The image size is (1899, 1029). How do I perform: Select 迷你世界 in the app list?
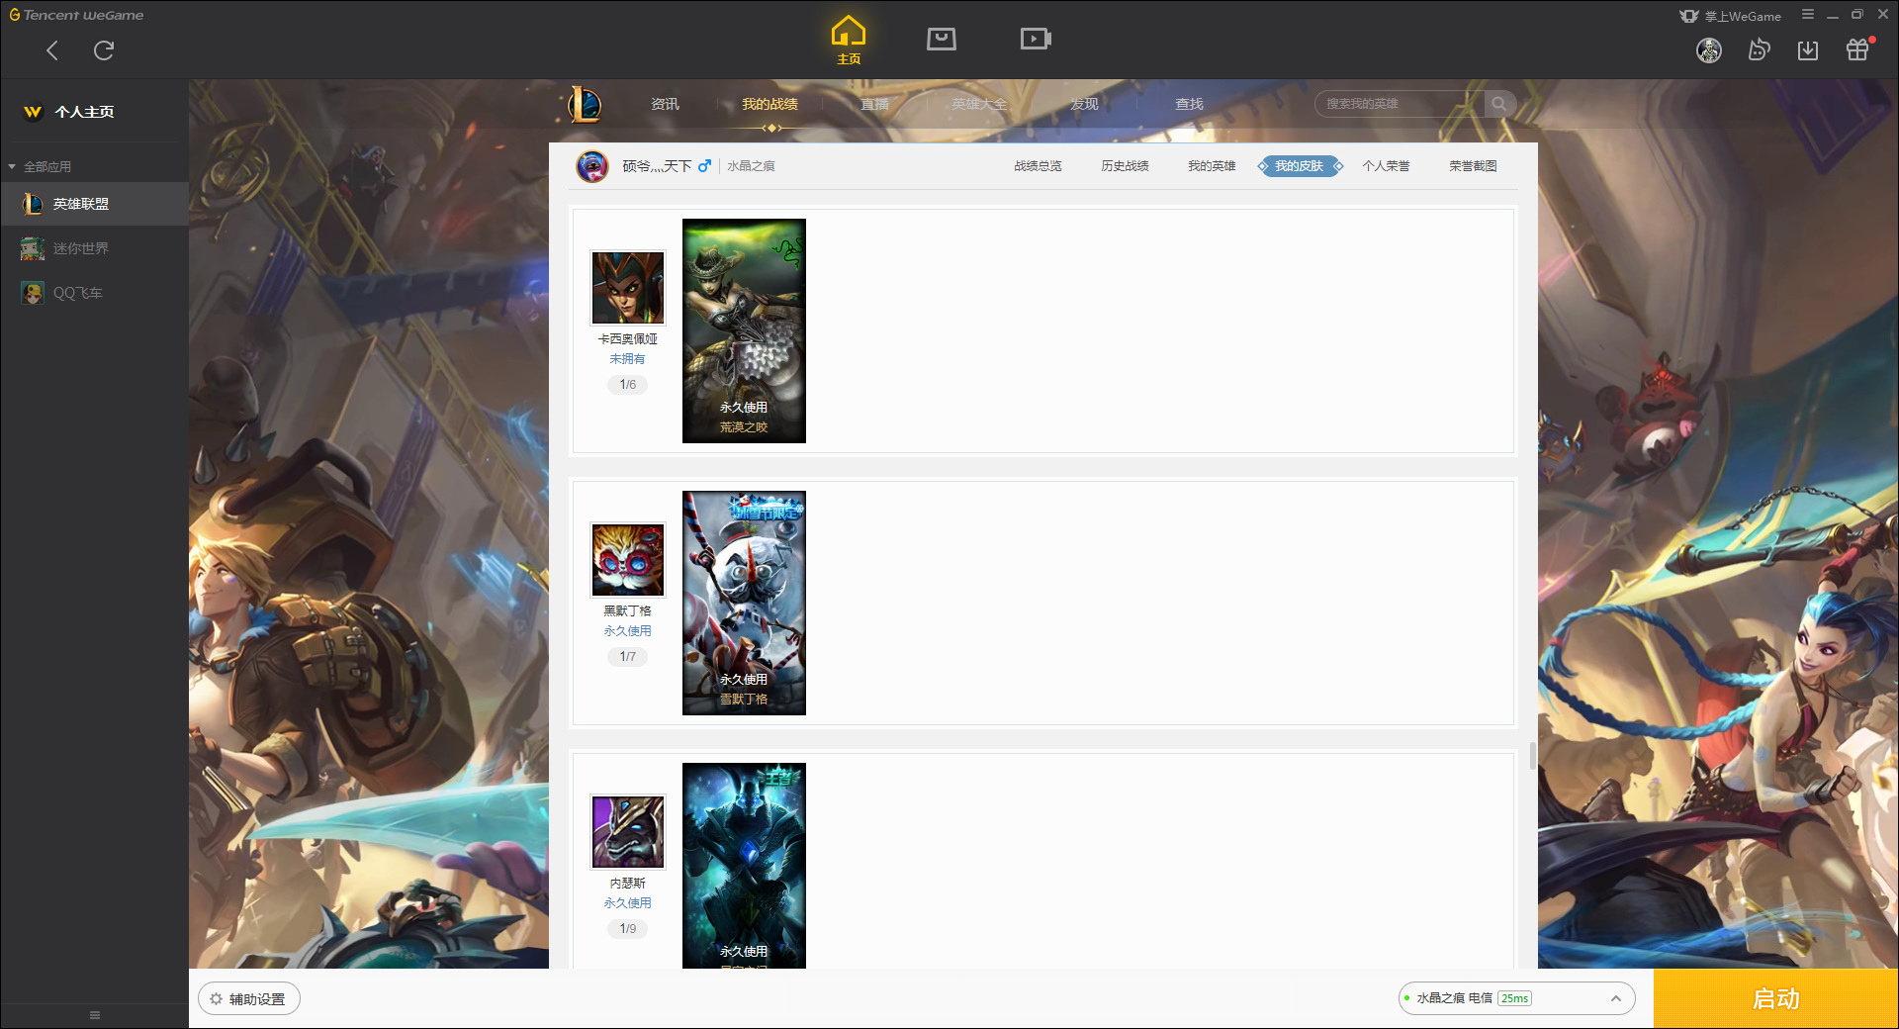[x=94, y=248]
